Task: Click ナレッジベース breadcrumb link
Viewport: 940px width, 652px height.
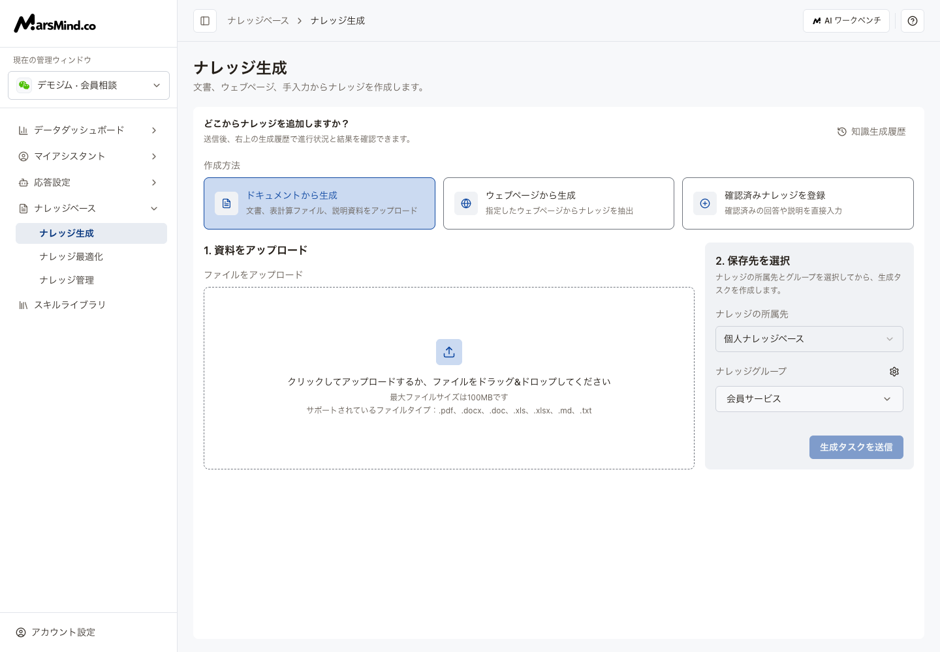Action: pyautogui.click(x=258, y=21)
